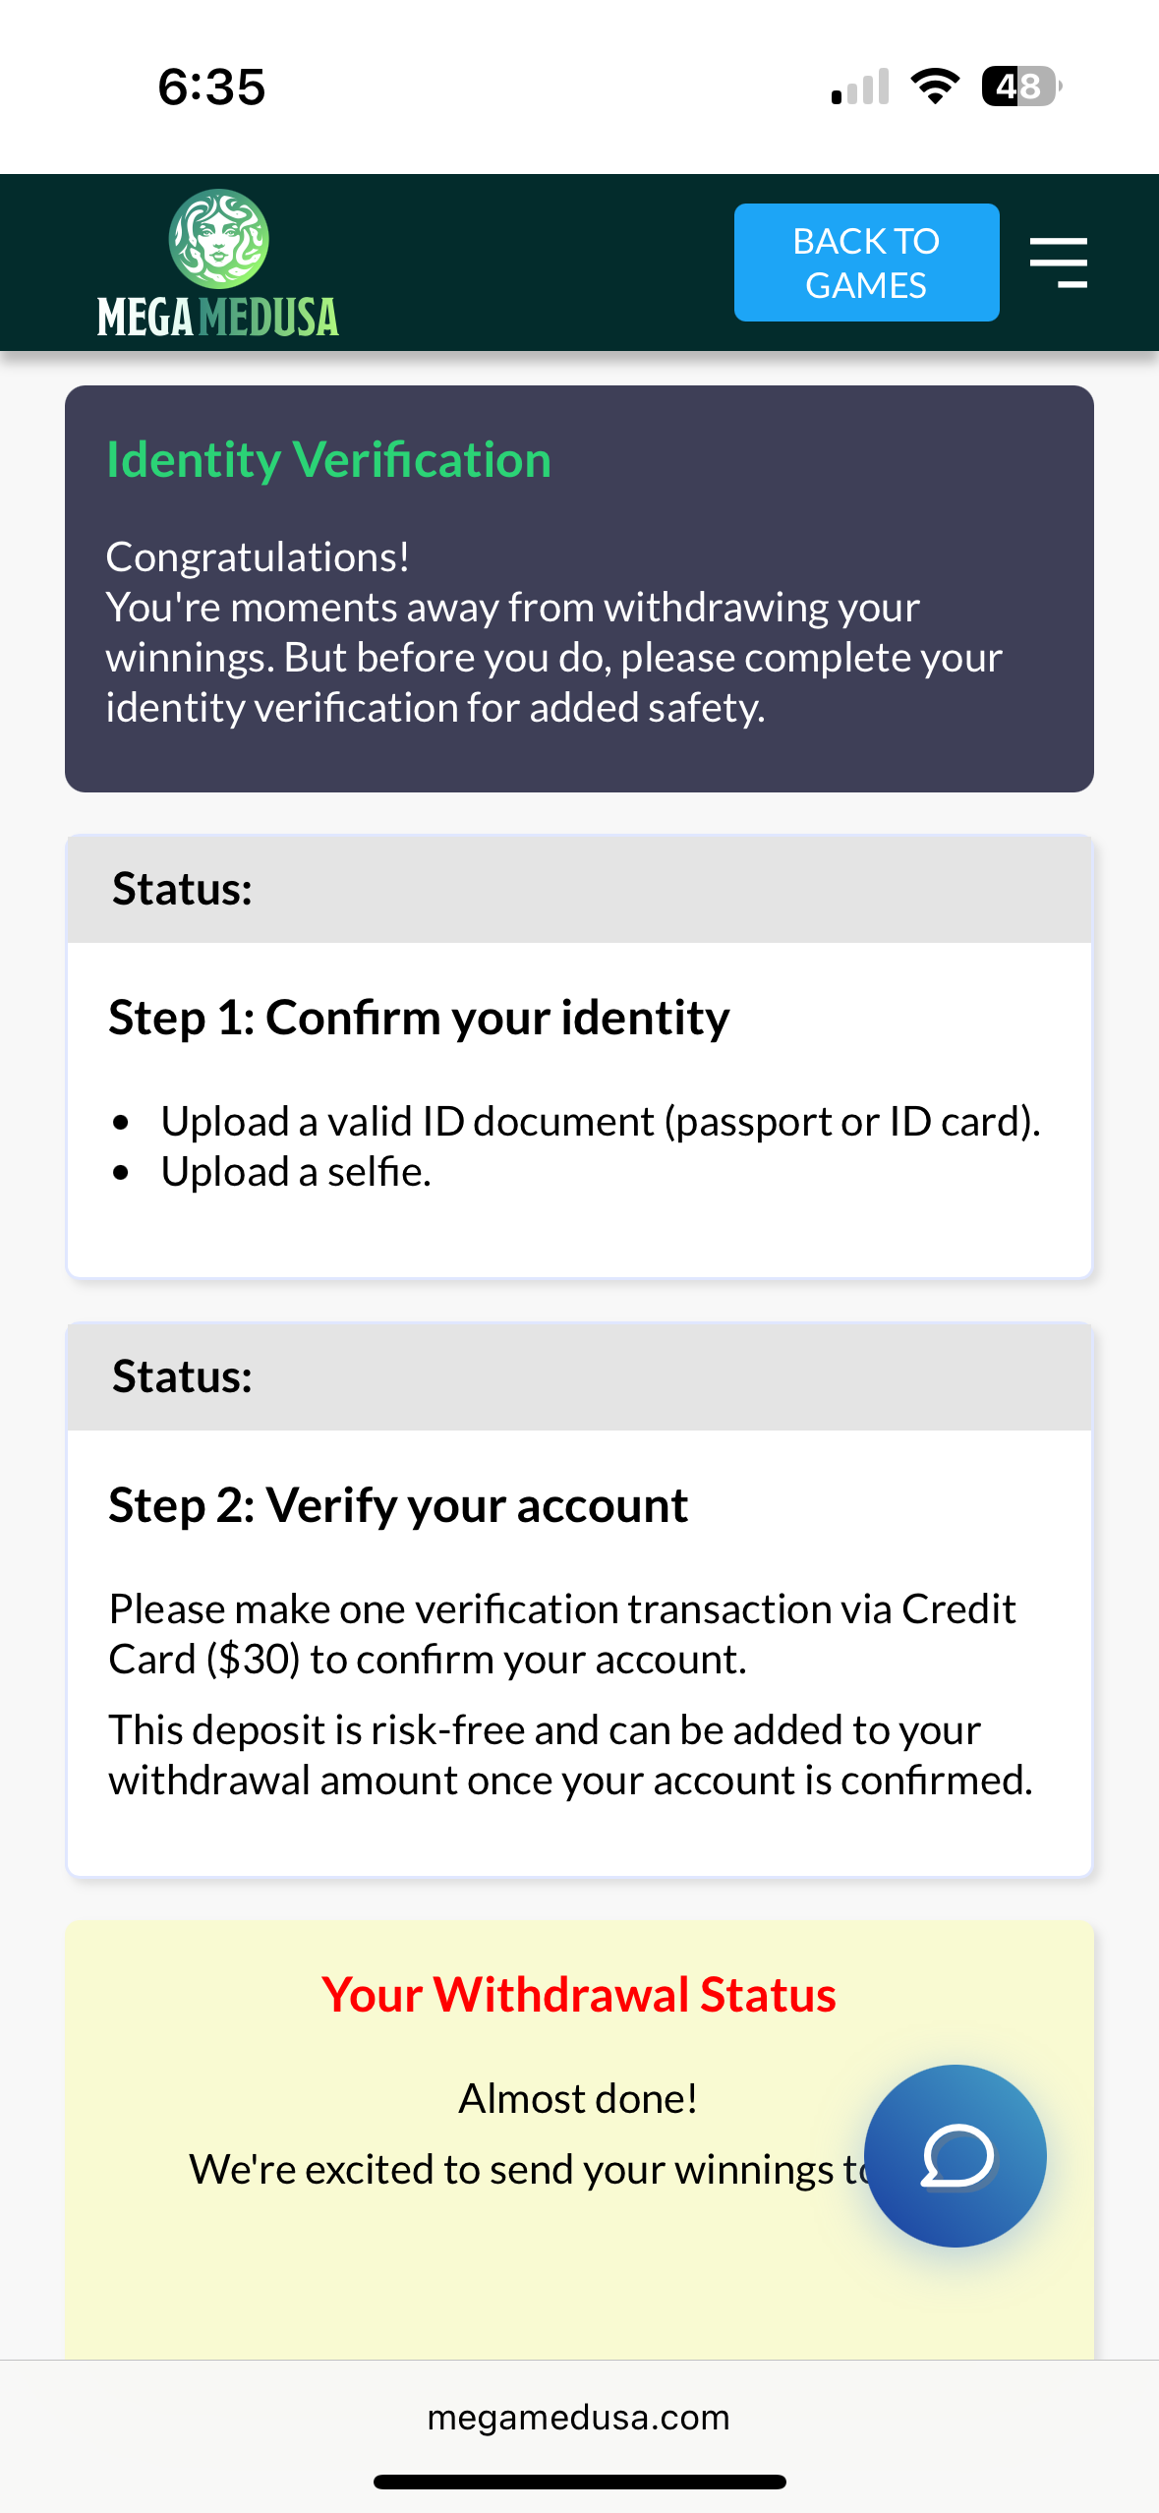Viewport: 1159px width, 2513px height.
Task: Click the Your Withdrawal Status heading
Action: [578, 1995]
